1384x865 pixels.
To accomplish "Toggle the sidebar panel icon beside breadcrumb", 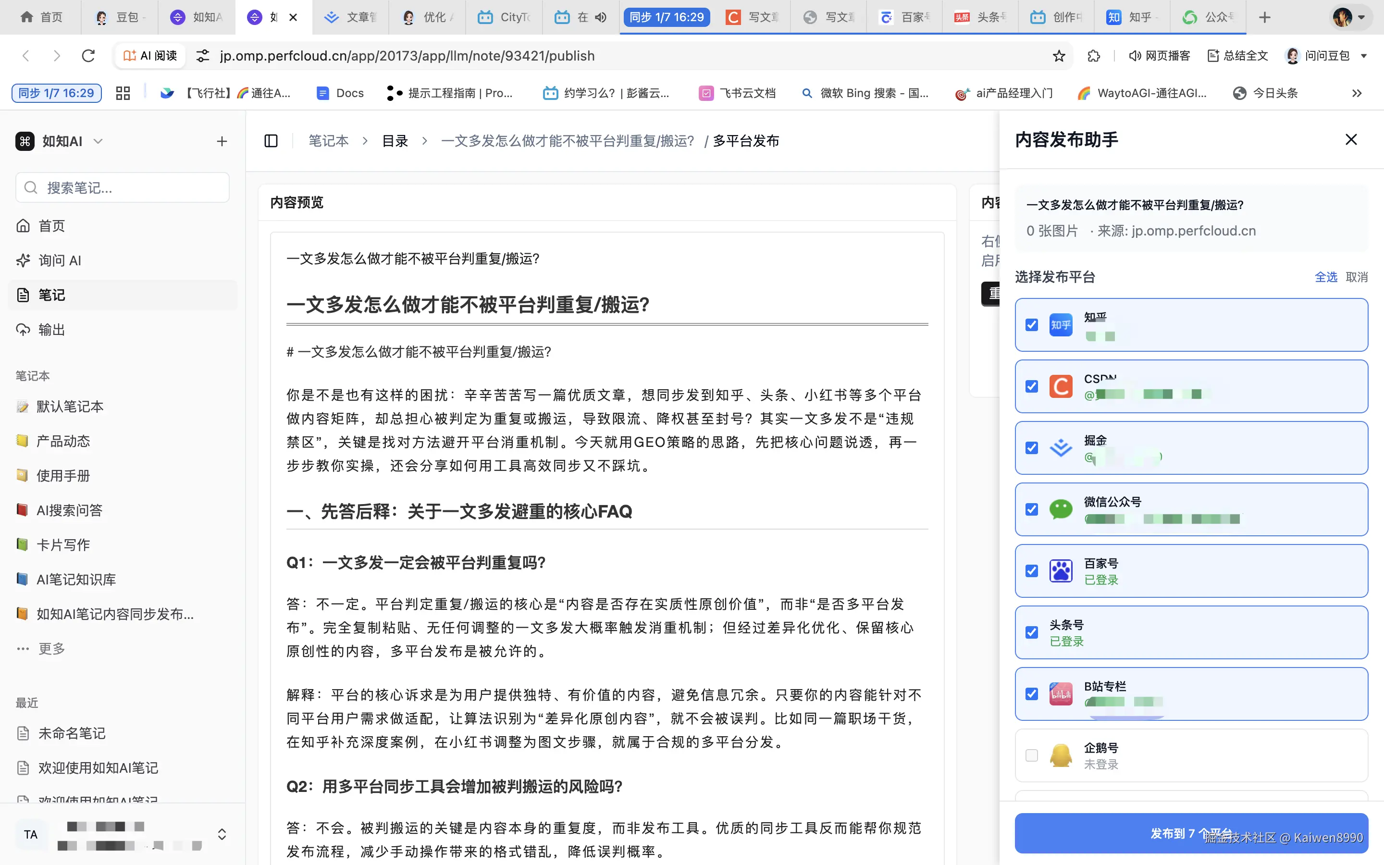I will click(271, 141).
